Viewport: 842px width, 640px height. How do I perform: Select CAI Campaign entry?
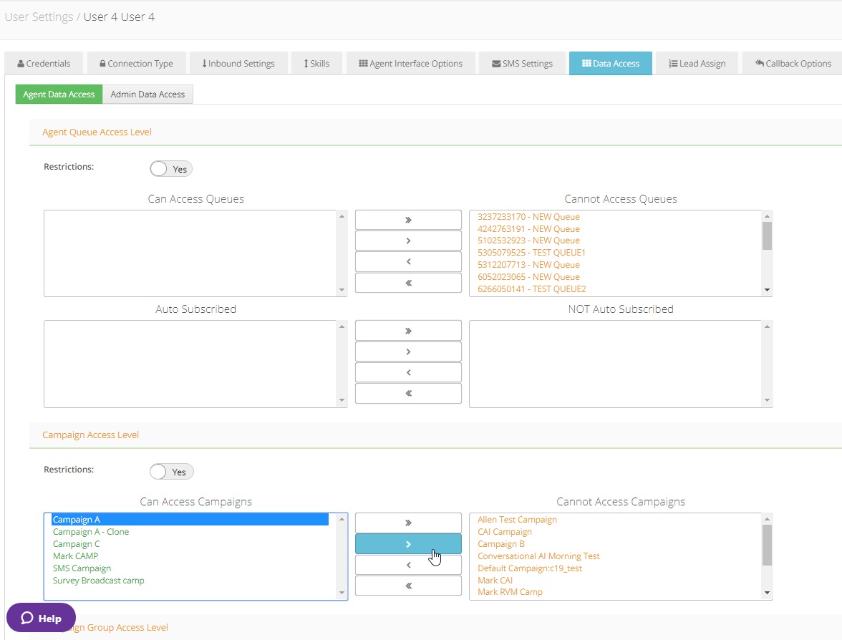point(504,532)
